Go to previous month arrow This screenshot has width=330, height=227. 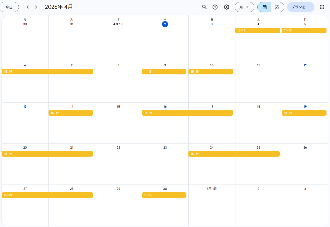[28, 7]
